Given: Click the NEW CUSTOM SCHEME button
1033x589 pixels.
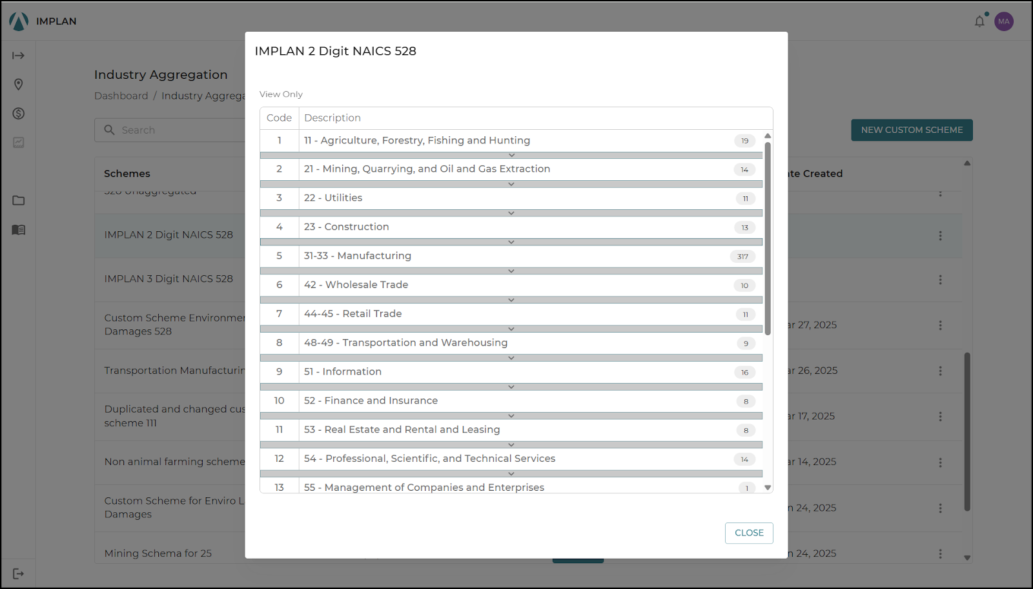Looking at the screenshot, I should [912, 130].
